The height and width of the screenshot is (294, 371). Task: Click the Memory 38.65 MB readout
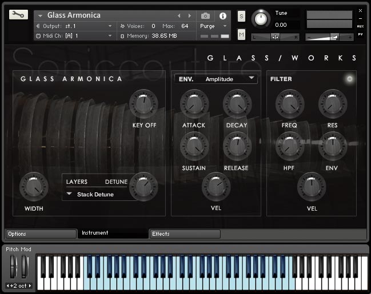tap(164, 36)
